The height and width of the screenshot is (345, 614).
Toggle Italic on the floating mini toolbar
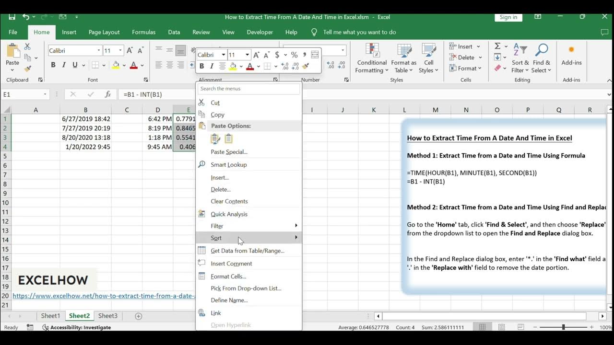(x=212, y=66)
